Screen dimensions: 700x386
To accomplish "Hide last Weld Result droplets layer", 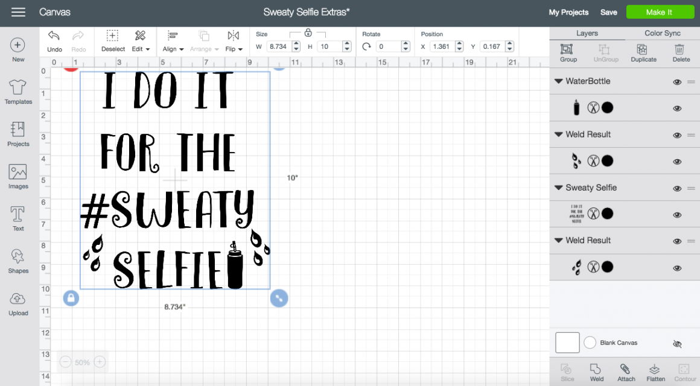I will (x=677, y=268).
